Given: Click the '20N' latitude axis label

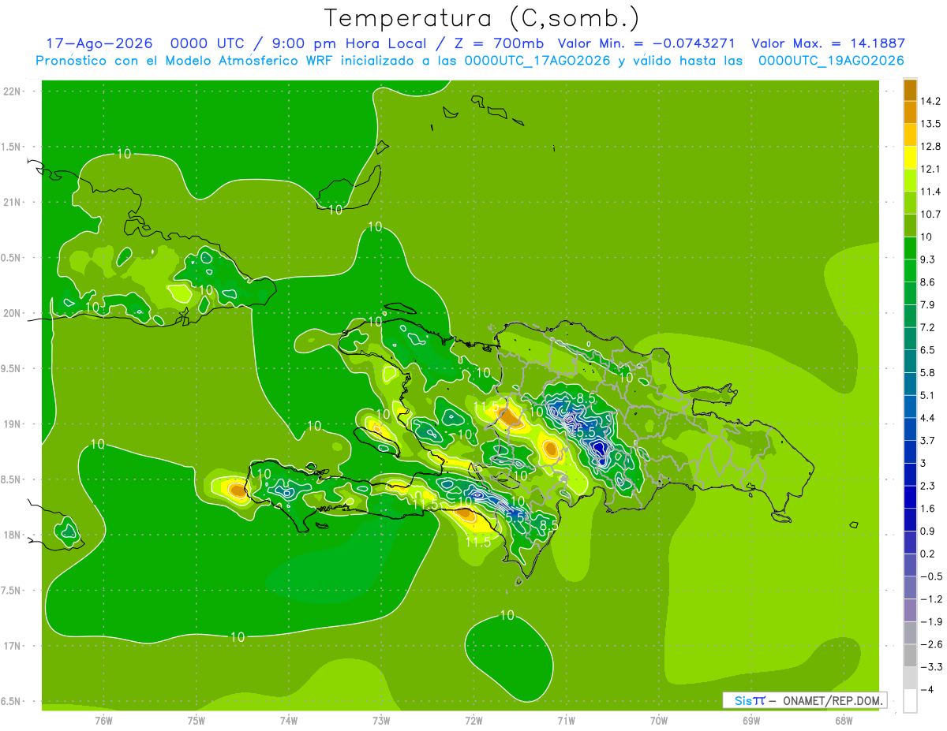Looking at the screenshot, I should point(12,313).
